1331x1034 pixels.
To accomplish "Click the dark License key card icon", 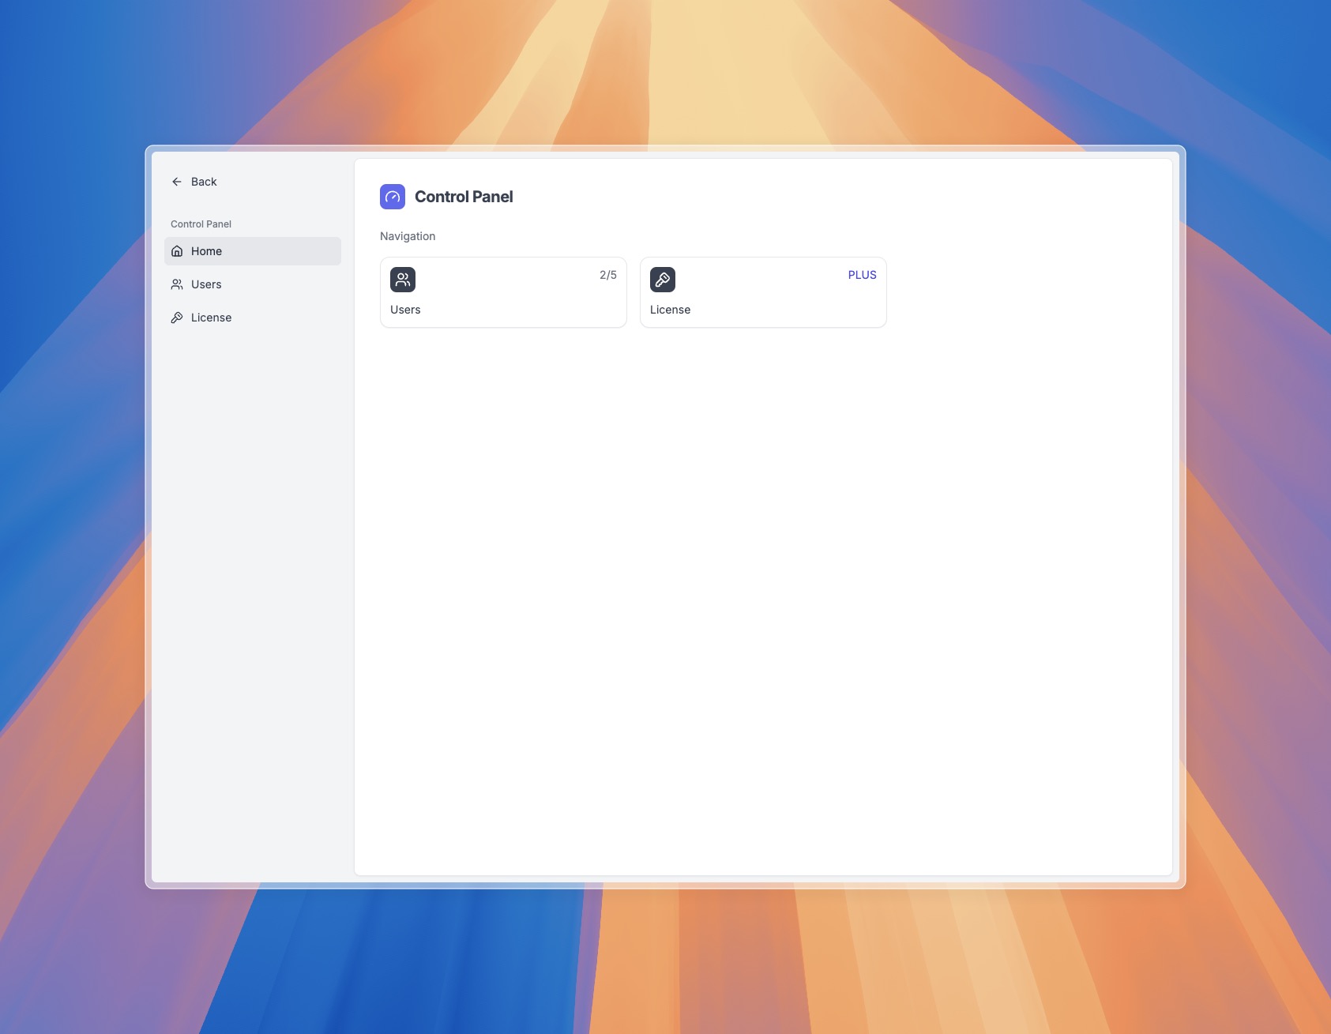I will coord(663,280).
